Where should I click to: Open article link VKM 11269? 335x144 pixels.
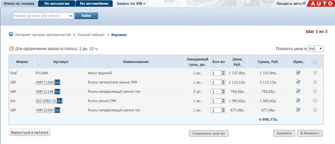(x=44, y=82)
